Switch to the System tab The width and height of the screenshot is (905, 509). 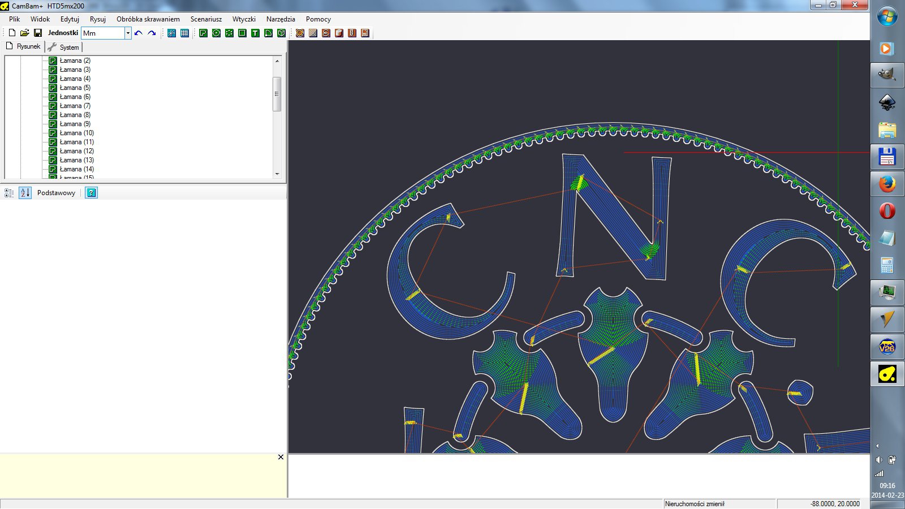tap(63, 47)
